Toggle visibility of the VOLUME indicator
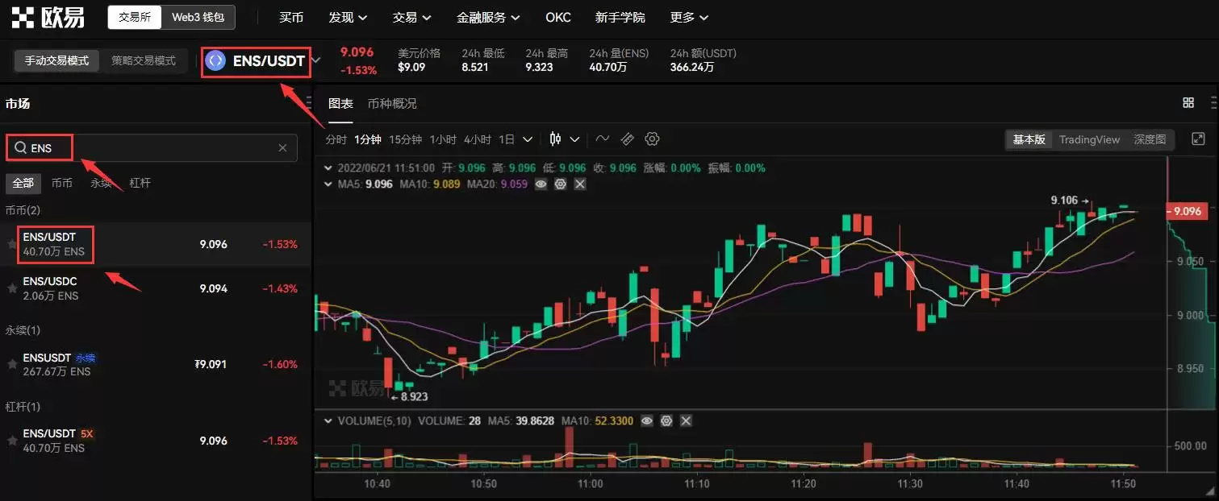 coord(646,420)
